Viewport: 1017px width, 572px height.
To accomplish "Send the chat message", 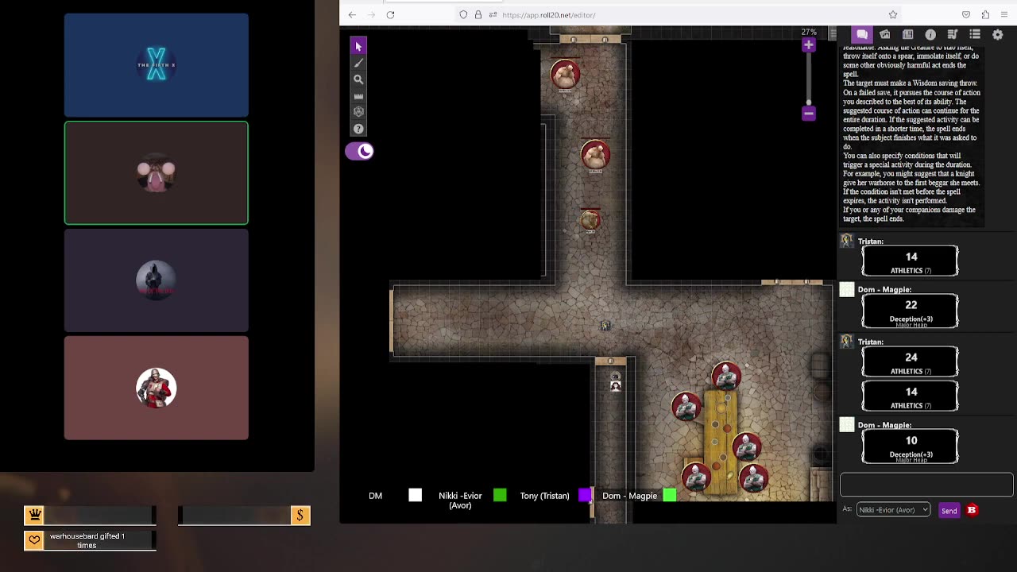I will [949, 511].
